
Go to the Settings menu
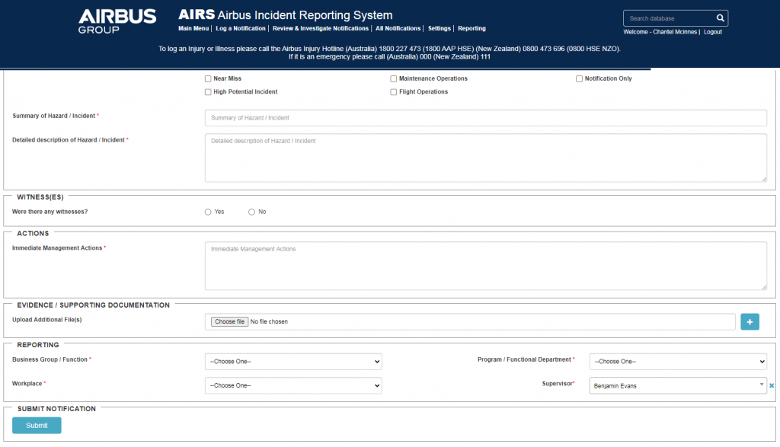click(440, 29)
